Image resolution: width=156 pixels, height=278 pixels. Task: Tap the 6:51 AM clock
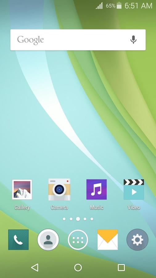click(x=138, y=6)
